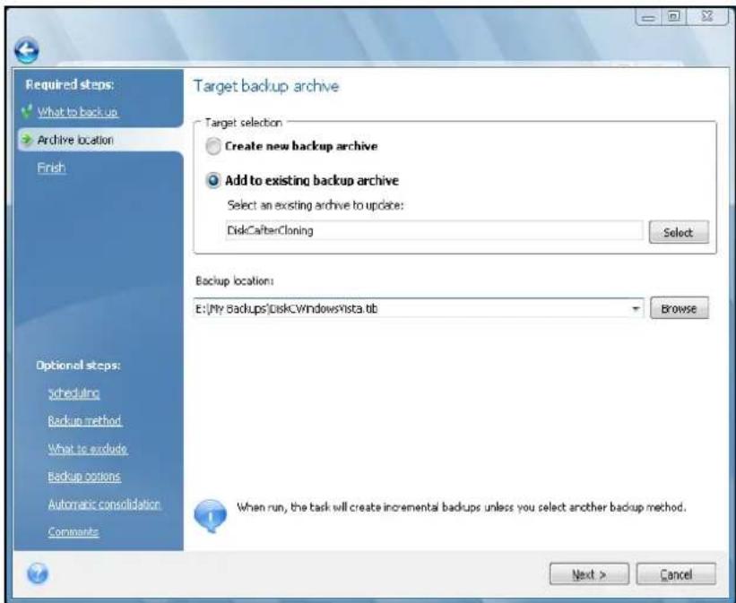Go back with the blue arrow button
This screenshot has height=603, width=736.
[27, 51]
